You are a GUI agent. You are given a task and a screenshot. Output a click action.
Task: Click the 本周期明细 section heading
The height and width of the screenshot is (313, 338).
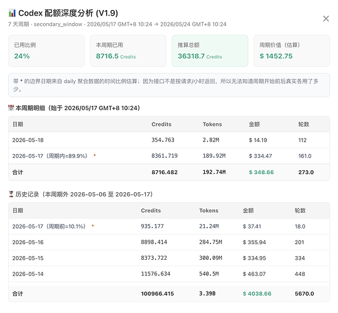click(78, 108)
